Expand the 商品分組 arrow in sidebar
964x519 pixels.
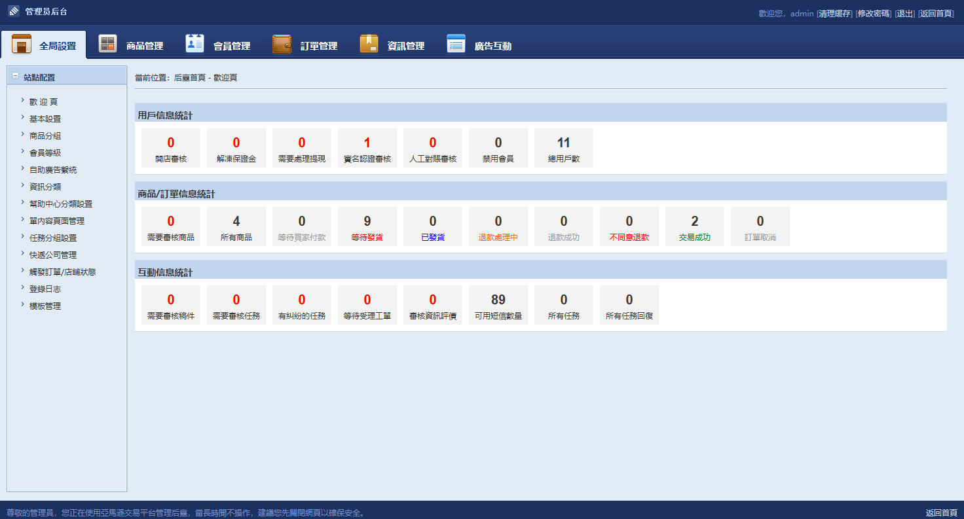pos(22,135)
